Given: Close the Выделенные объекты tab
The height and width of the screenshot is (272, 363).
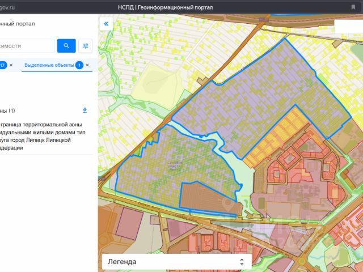Looking at the screenshot, I should [87, 65].
